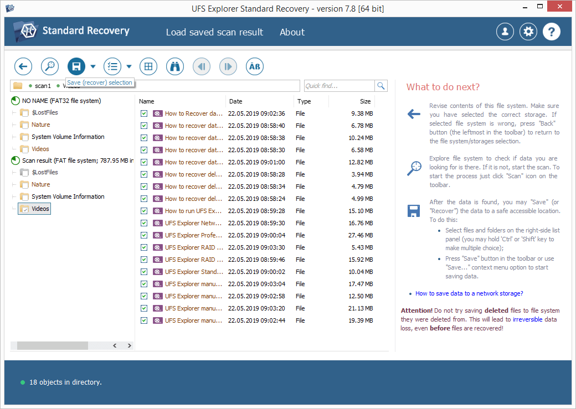Select UFS Explorer RAID ... 5.43 MB file
Image resolution: width=576 pixels, height=409 pixels.
pyautogui.click(x=256, y=247)
